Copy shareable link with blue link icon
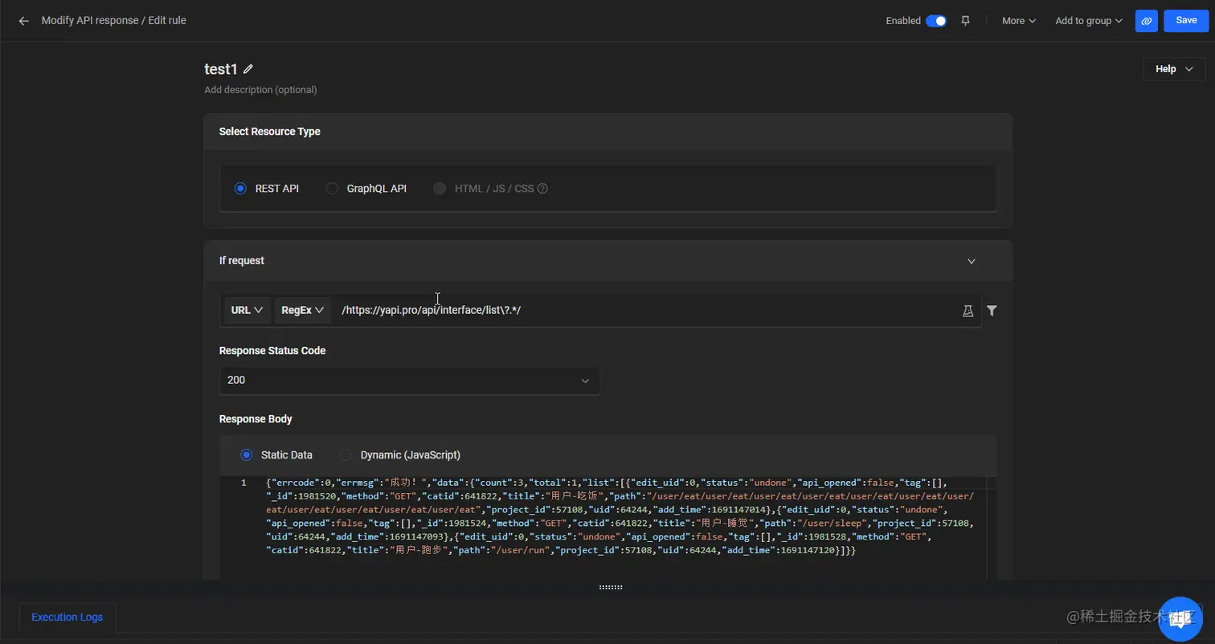This screenshot has height=644, width=1215. [x=1147, y=21]
